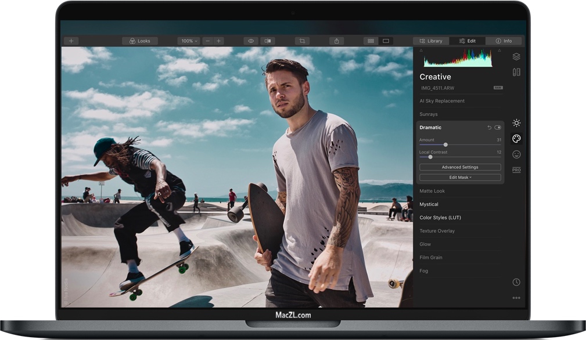Viewport: 586px width, 340px height.
Task: Open the Looks panel button
Action: click(139, 41)
